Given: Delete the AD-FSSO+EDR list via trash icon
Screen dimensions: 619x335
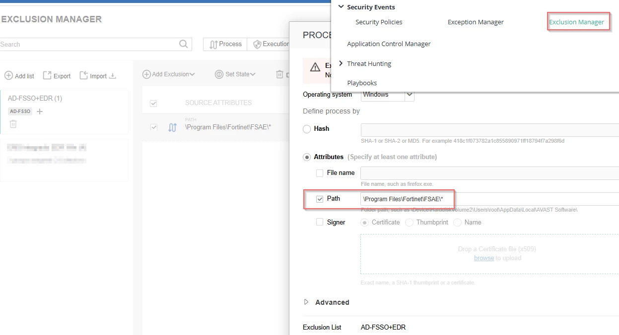Looking at the screenshot, I should 13,124.
